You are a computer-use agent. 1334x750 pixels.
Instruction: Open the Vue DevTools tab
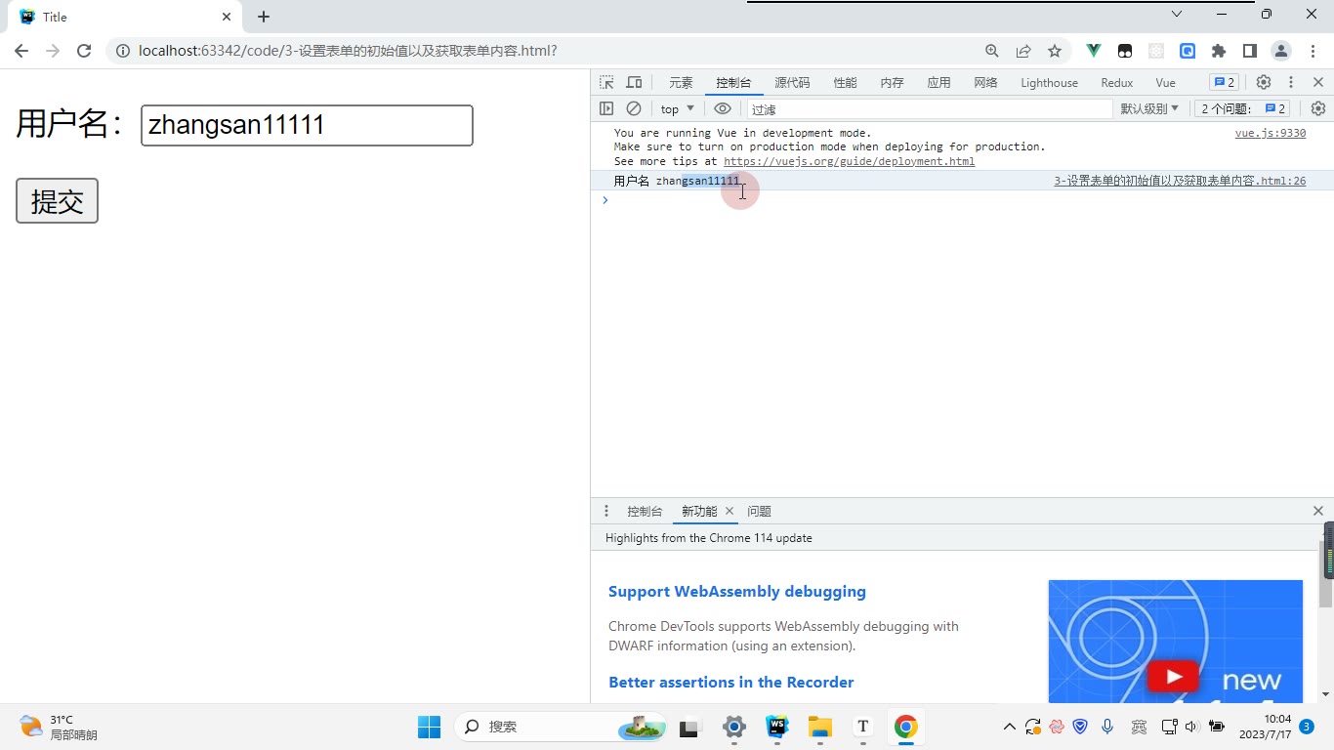click(1165, 83)
